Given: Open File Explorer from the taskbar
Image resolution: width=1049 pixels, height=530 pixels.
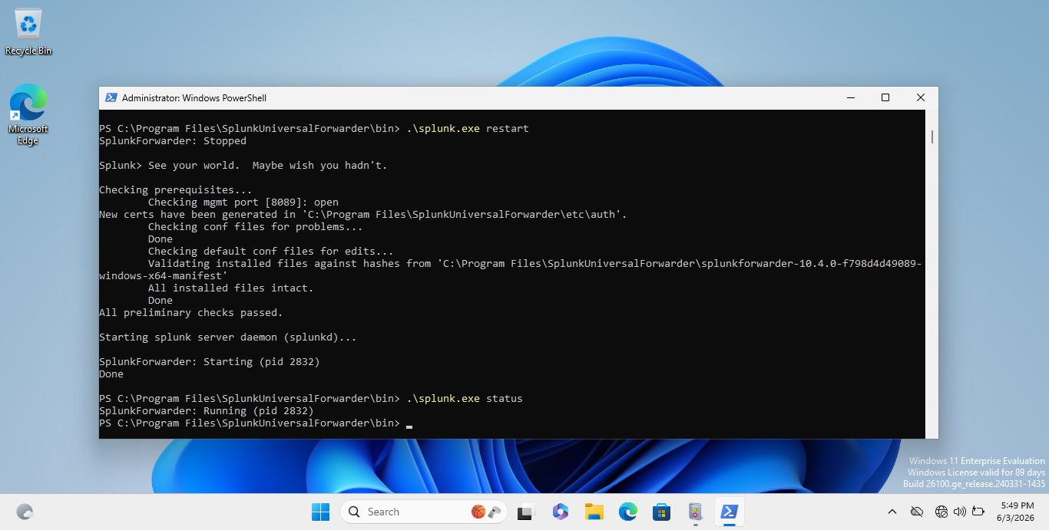Looking at the screenshot, I should coord(594,512).
